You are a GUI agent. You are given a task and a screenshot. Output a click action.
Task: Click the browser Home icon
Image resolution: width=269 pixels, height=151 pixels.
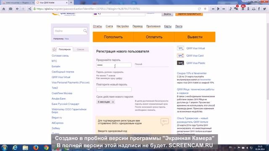click(x=4, y=9)
